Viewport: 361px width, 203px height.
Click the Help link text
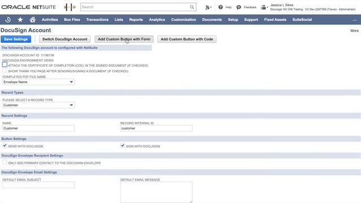coord(228,7)
